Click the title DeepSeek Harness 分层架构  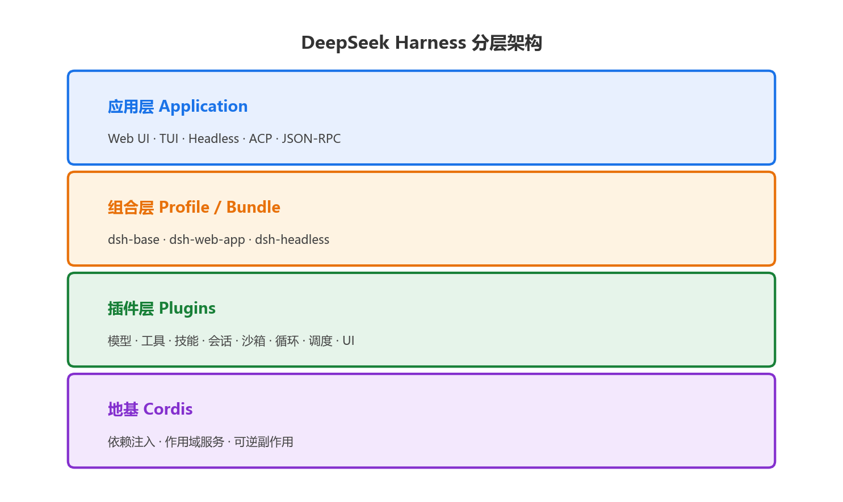(421, 43)
